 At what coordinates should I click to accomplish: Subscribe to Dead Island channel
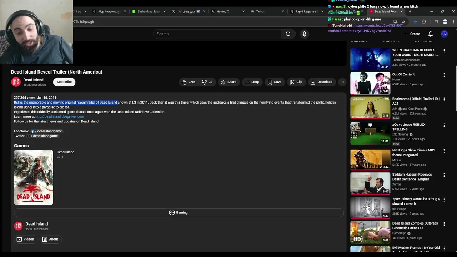[x=64, y=82]
